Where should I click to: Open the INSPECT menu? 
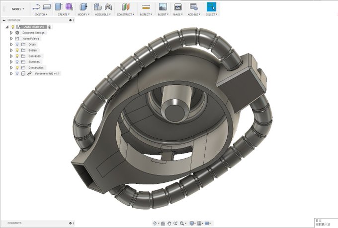[146, 14]
